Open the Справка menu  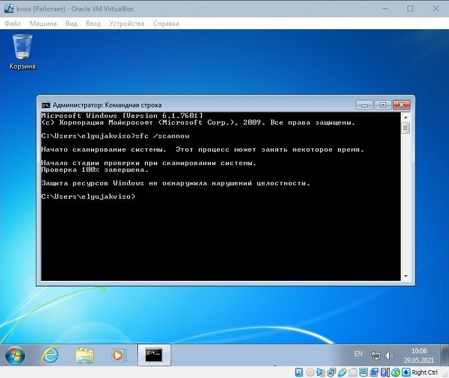click(x=166, y=24)
